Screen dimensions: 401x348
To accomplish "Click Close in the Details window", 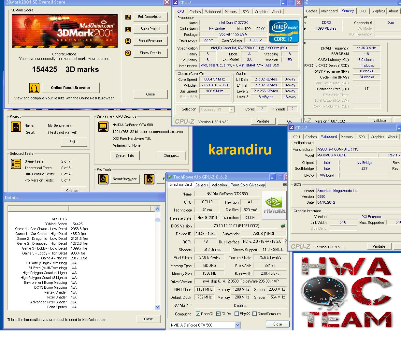I will tap(149, 319).
